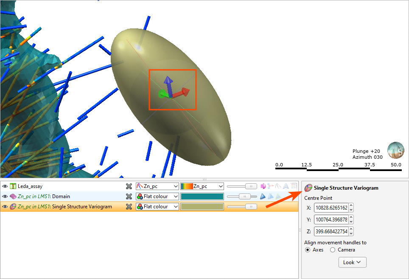This screenshot has width=409, height=279.
Task: Click the compass globe in scene corner
Action: point(396,150)
